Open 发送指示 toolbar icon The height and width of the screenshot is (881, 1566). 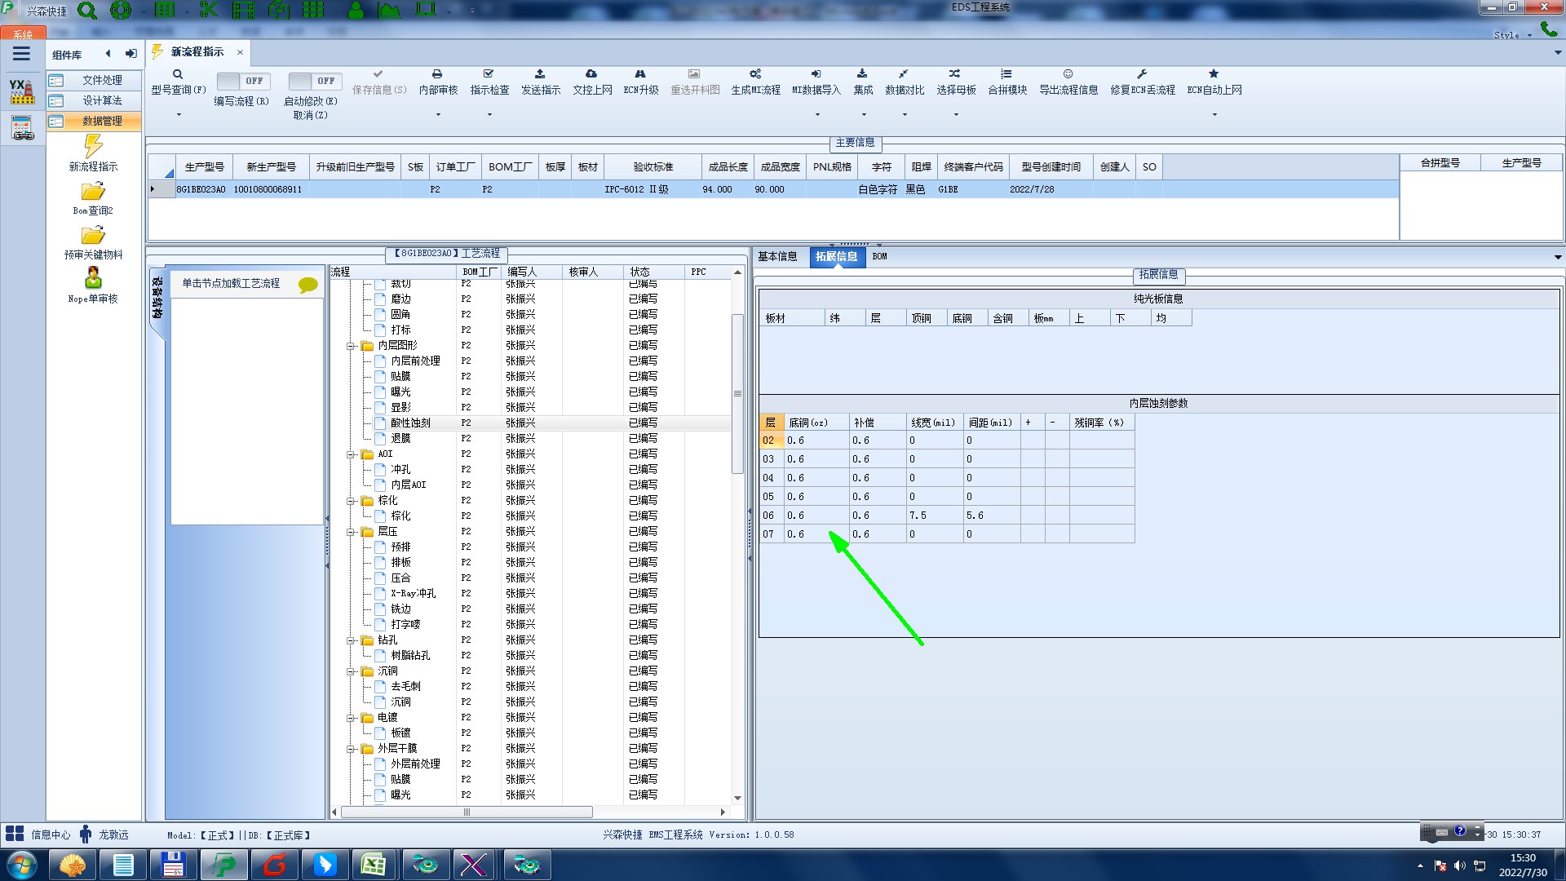coord(540,74)
